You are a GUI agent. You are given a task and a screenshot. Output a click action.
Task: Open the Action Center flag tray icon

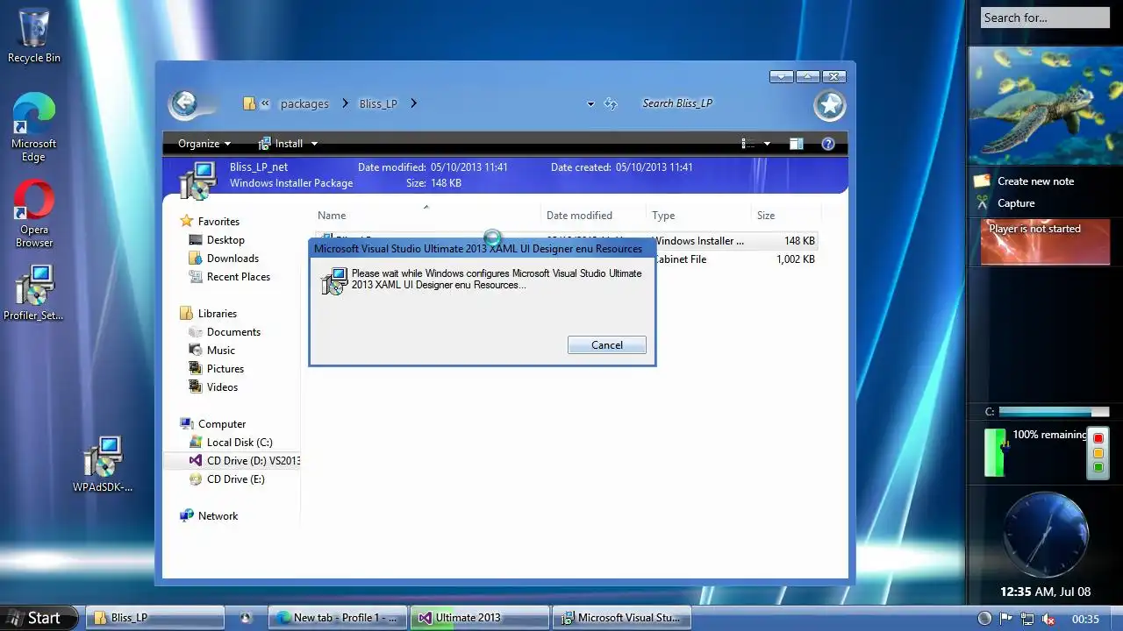pyautogui.click(x=1005, y=619)
